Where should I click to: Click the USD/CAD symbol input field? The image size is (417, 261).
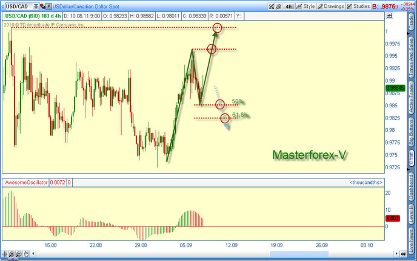[19, 6]
